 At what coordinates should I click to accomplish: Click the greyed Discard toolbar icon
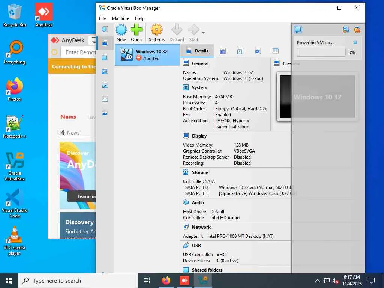177,30
